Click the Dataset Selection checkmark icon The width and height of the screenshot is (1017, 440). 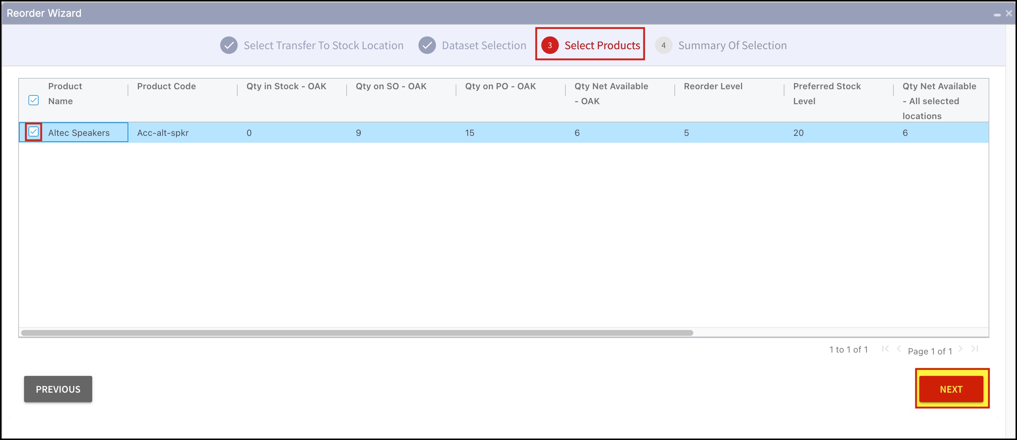point(427,46)
